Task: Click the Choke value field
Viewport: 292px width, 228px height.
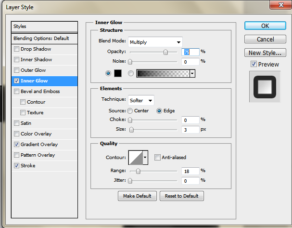Action: 190,120
